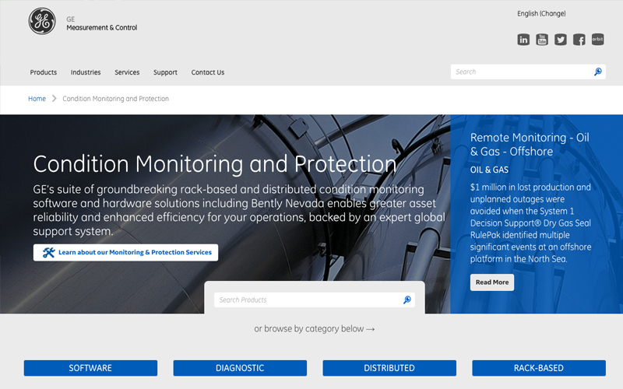Open the Industries menu
The image size is (623, 389).
(86, 72)
